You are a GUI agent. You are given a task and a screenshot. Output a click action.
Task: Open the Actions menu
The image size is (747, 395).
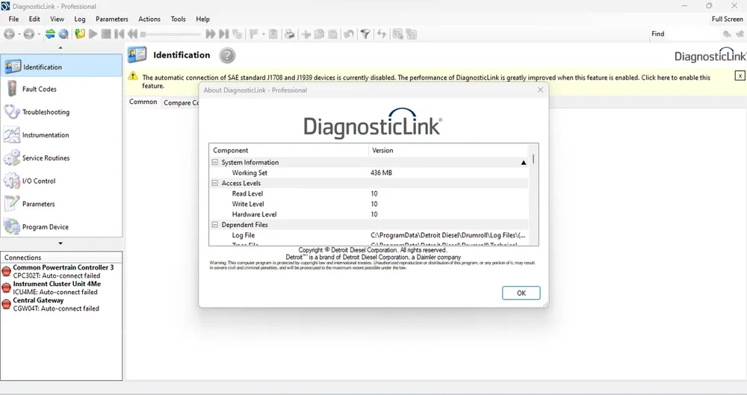(x=149, y=19)
